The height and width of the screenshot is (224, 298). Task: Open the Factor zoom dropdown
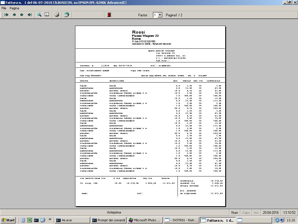(160, 15)
